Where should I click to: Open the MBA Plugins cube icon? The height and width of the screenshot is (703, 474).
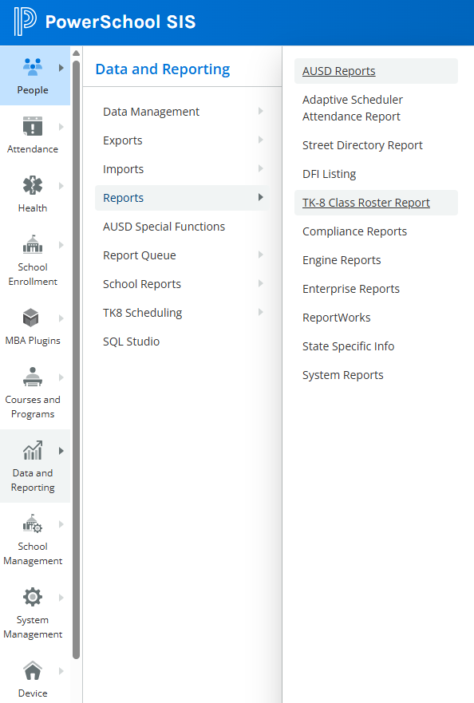coord(31,318)
